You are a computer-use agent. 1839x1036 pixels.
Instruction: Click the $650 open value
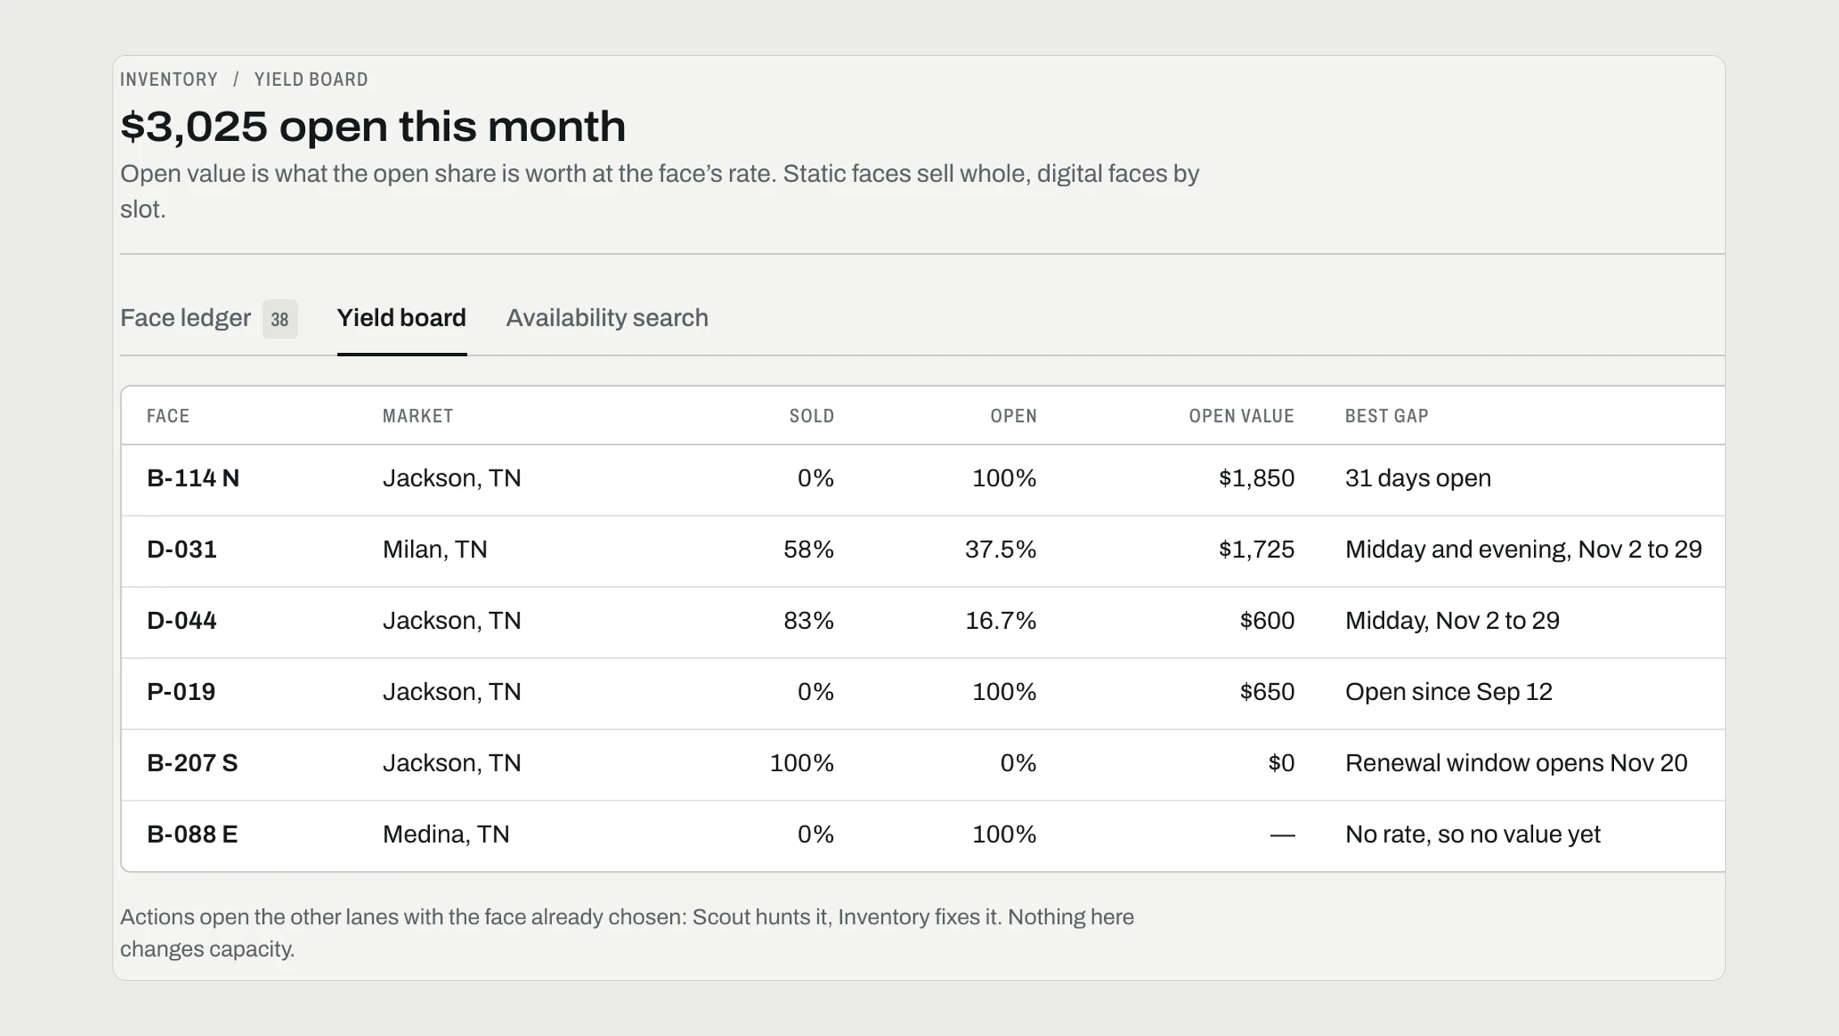pos(1267,692)
